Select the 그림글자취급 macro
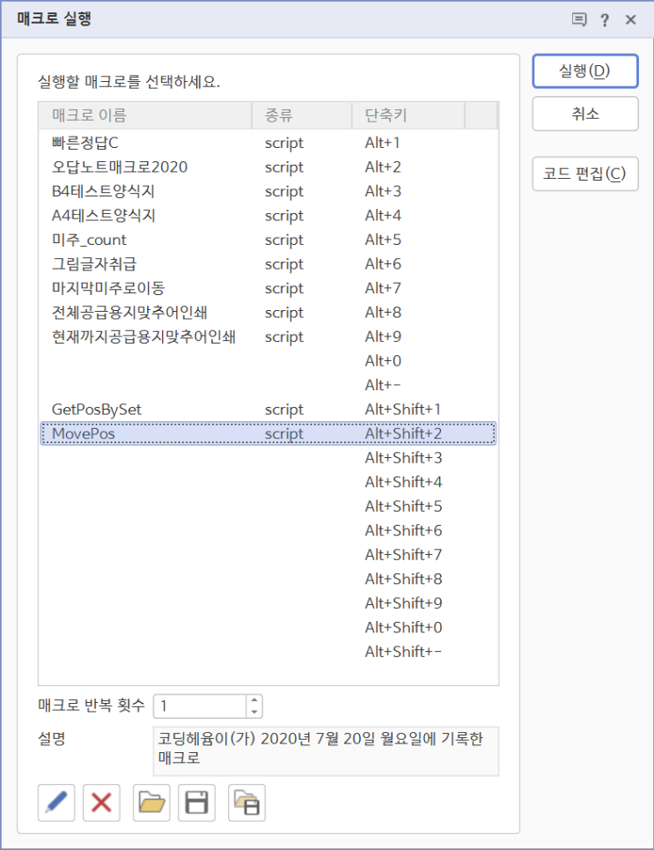The height and width of the screenshot is (850, 654). click(x=268, y=264)
